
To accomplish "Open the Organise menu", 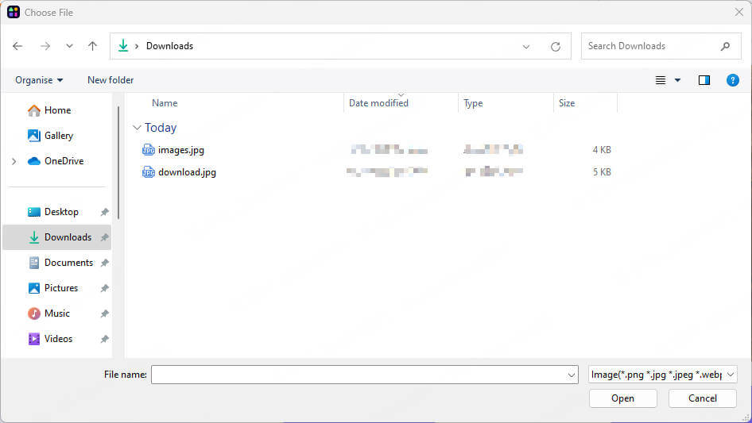I will [38, 80].
